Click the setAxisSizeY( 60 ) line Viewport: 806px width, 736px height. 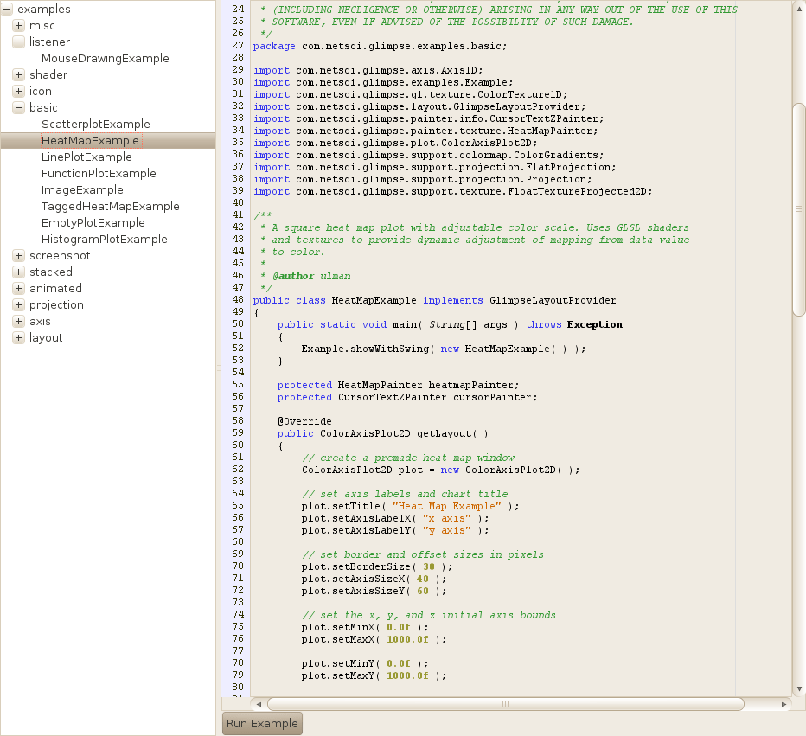[x=374, y=591]
